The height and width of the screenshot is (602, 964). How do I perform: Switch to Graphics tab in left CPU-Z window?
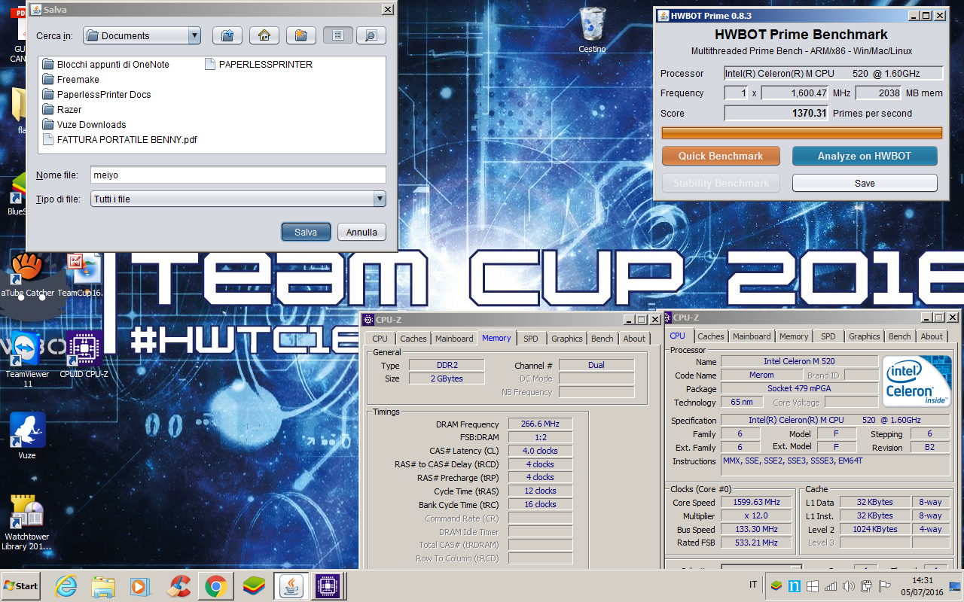(x=567, y=339)
